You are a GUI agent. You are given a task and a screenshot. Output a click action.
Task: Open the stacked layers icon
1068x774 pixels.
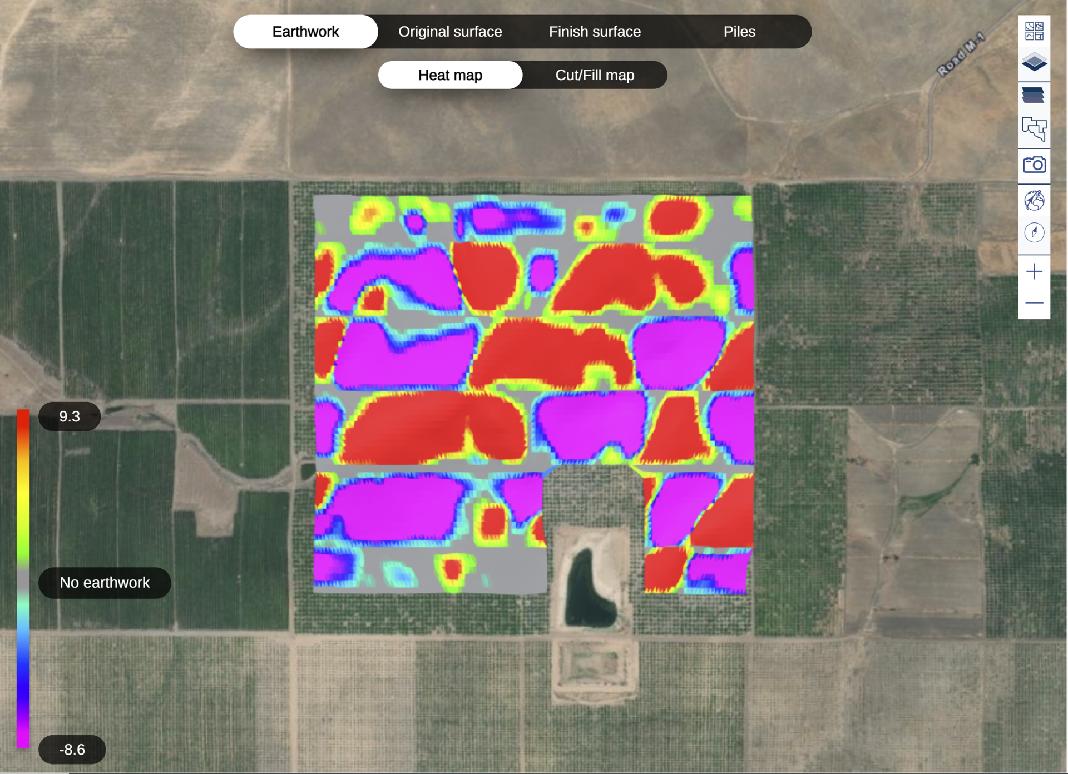(x=1034, y=96)
